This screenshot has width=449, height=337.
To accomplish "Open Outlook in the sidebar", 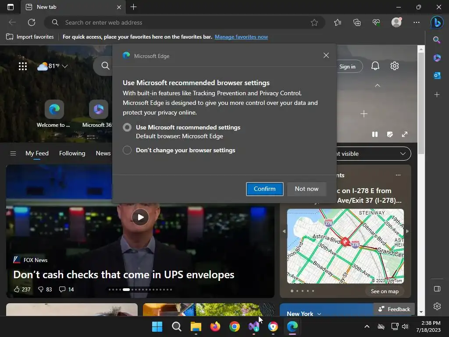I will click(437, 75).
